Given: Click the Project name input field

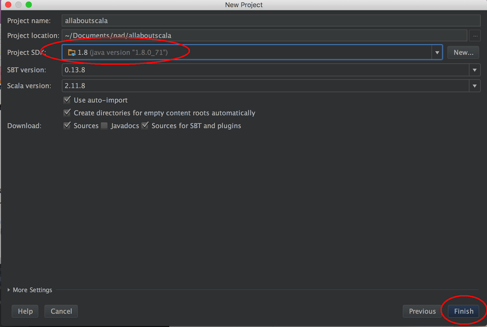Looking at the screenshot, I should 271,20.
